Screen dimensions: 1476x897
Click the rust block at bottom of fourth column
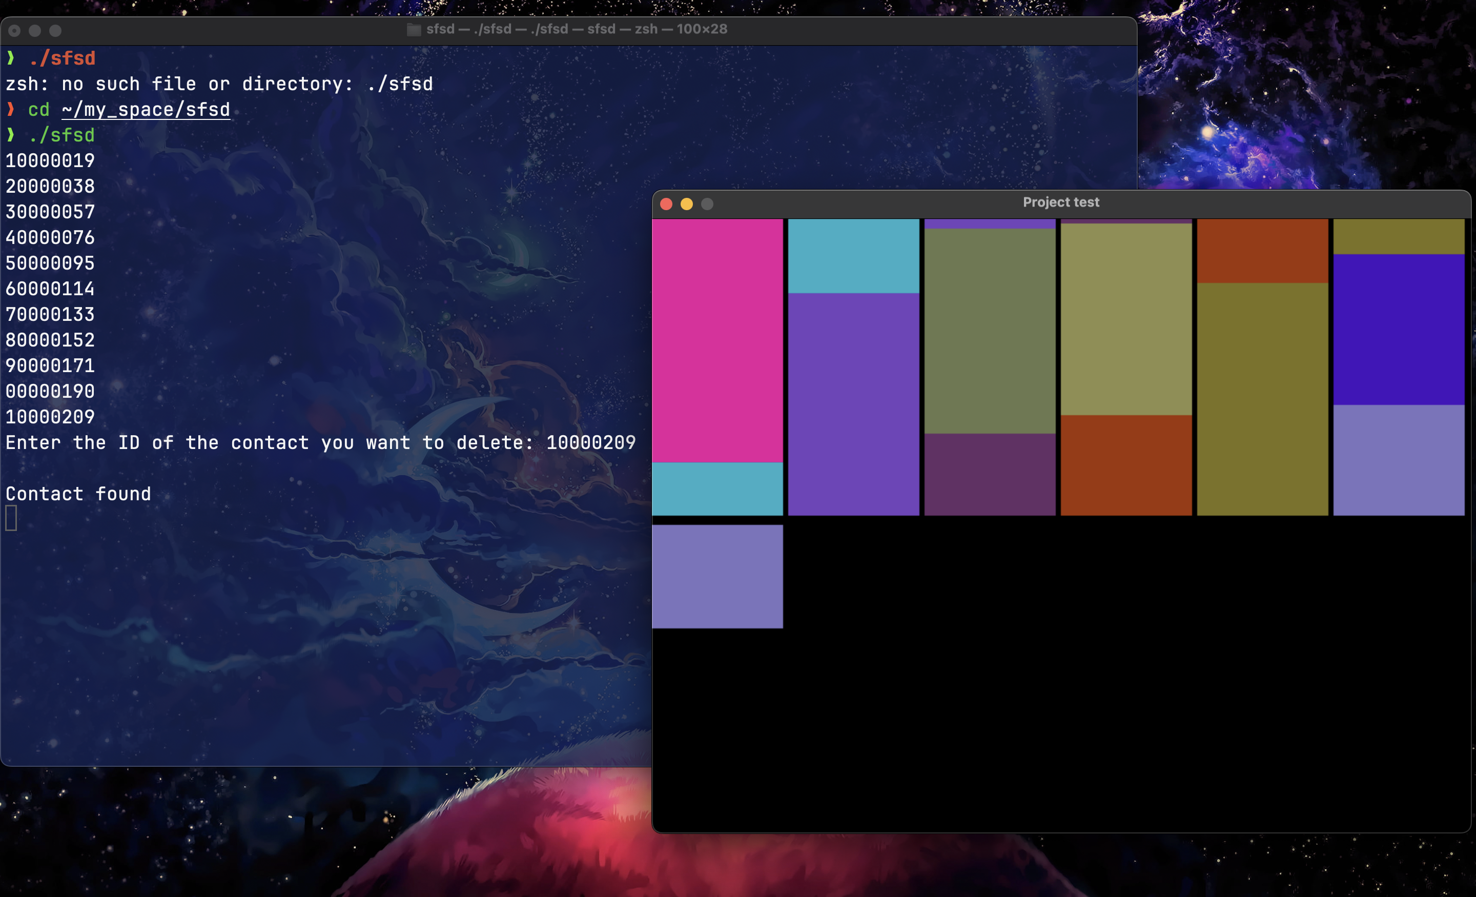1125,465
